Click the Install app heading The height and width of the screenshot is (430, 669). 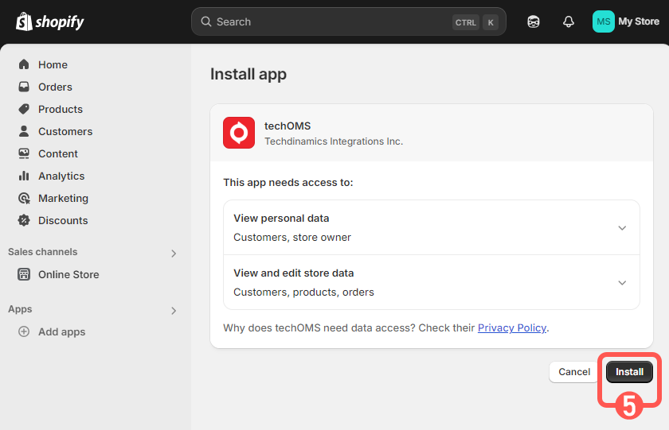point(248,74)
